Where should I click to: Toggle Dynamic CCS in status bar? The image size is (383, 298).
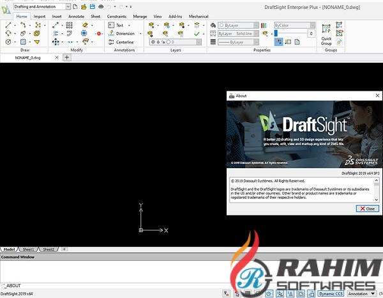click(331, 294)
